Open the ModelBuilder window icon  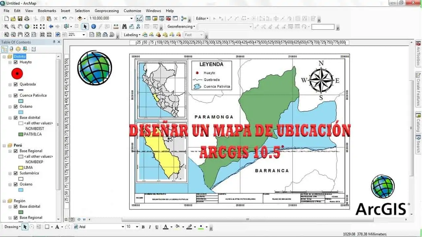[184, 18]
